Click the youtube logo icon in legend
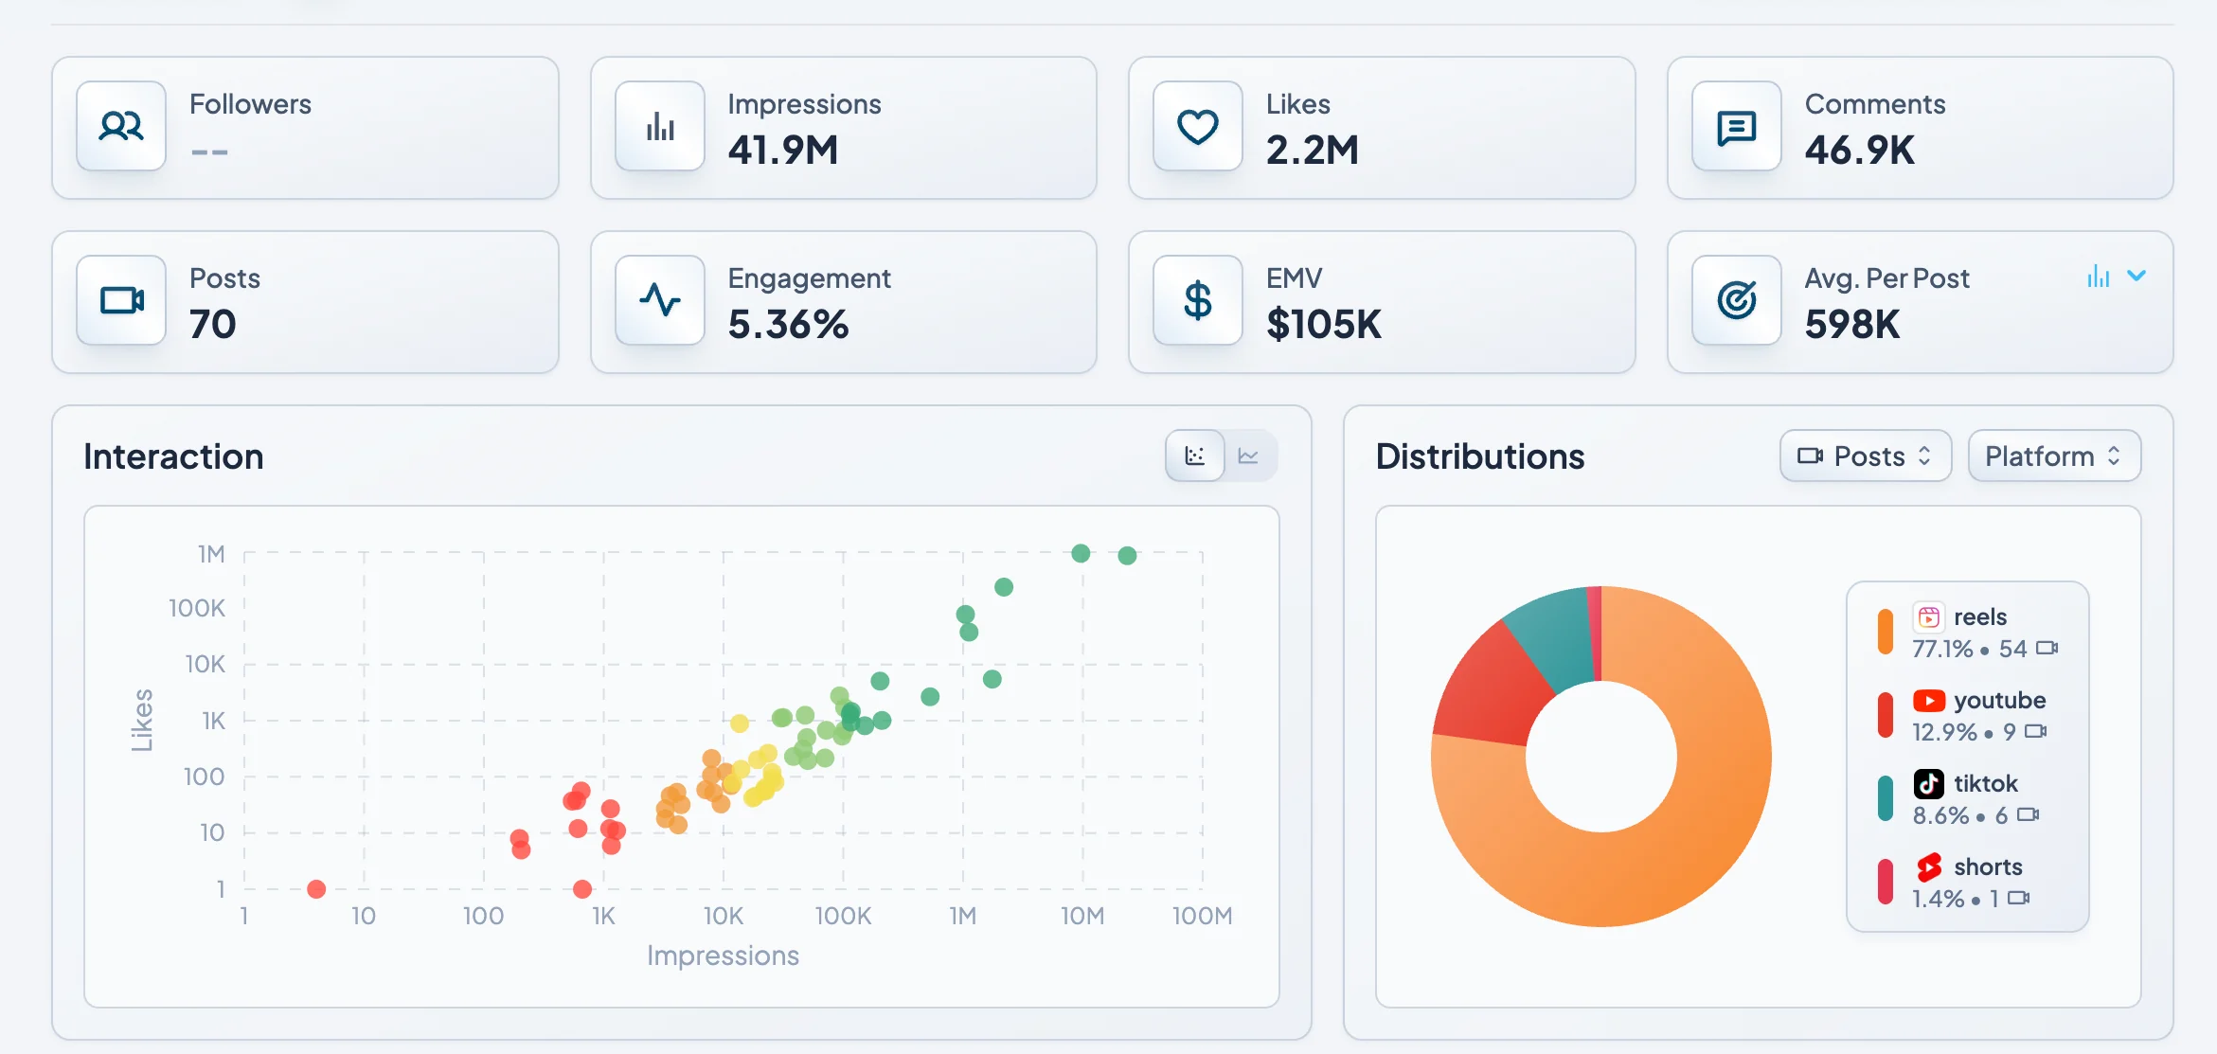This screenshot has height=1054, width=2217. click(1929, 701)
